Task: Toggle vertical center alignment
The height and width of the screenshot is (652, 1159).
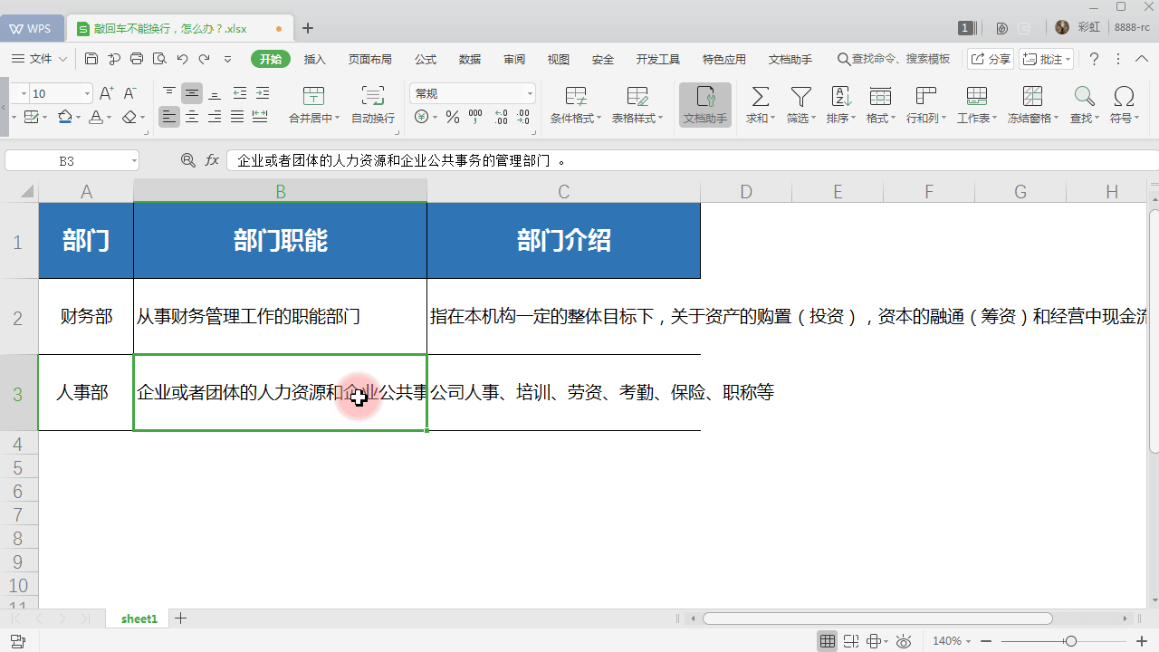Action: [192, 91]
